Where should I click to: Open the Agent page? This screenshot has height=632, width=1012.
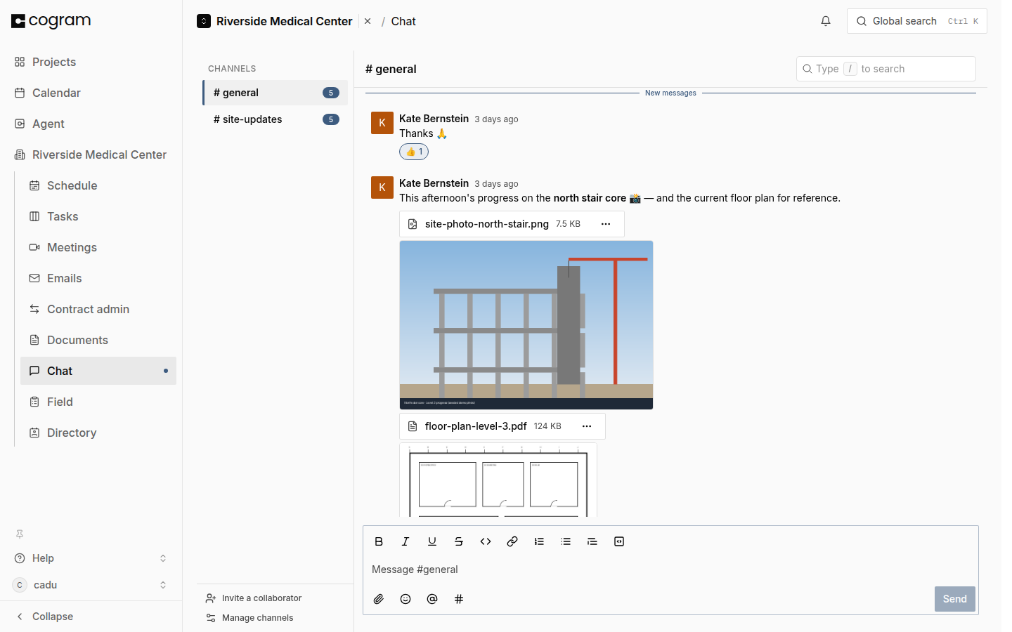(x=91, y=124)
